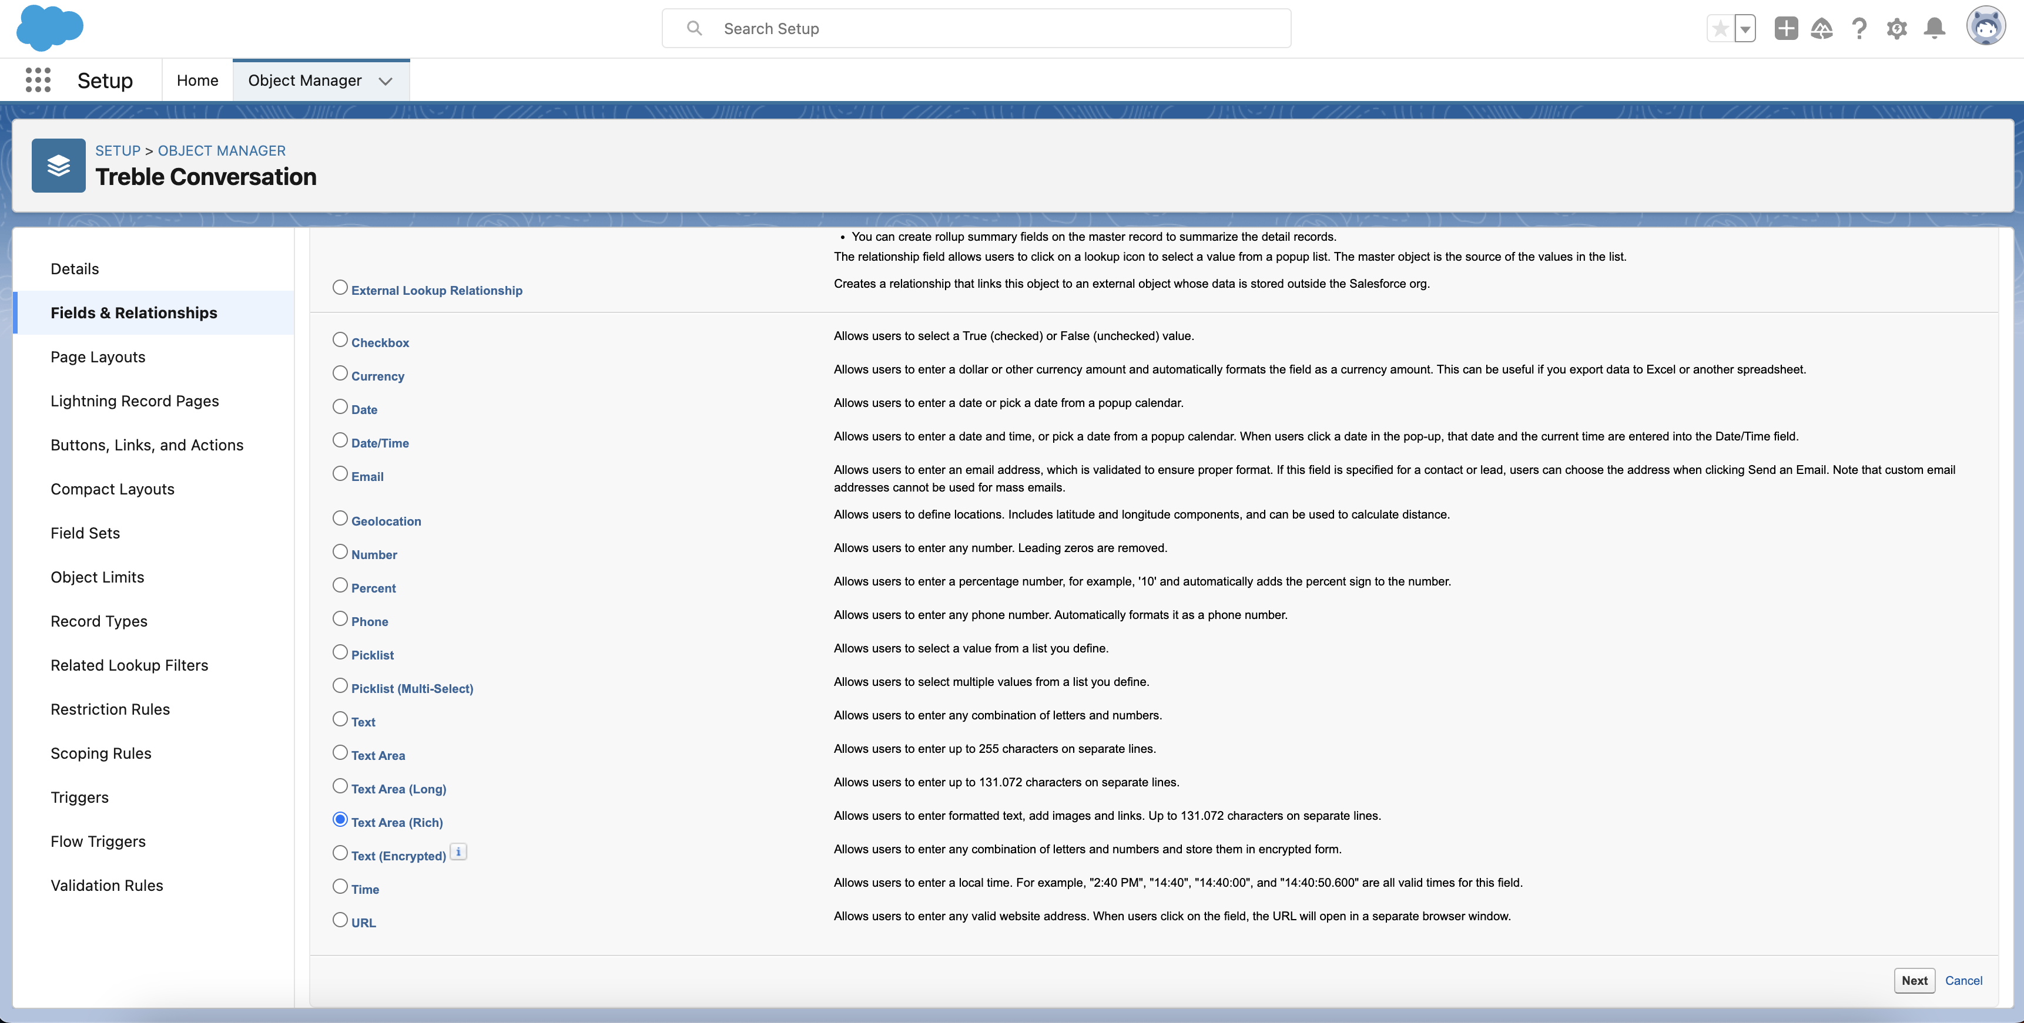Select the Email data type radio
Image resolution: width=2024 pixels, height=1023 pixels.
pyautogui.click(x=340, y=473)
